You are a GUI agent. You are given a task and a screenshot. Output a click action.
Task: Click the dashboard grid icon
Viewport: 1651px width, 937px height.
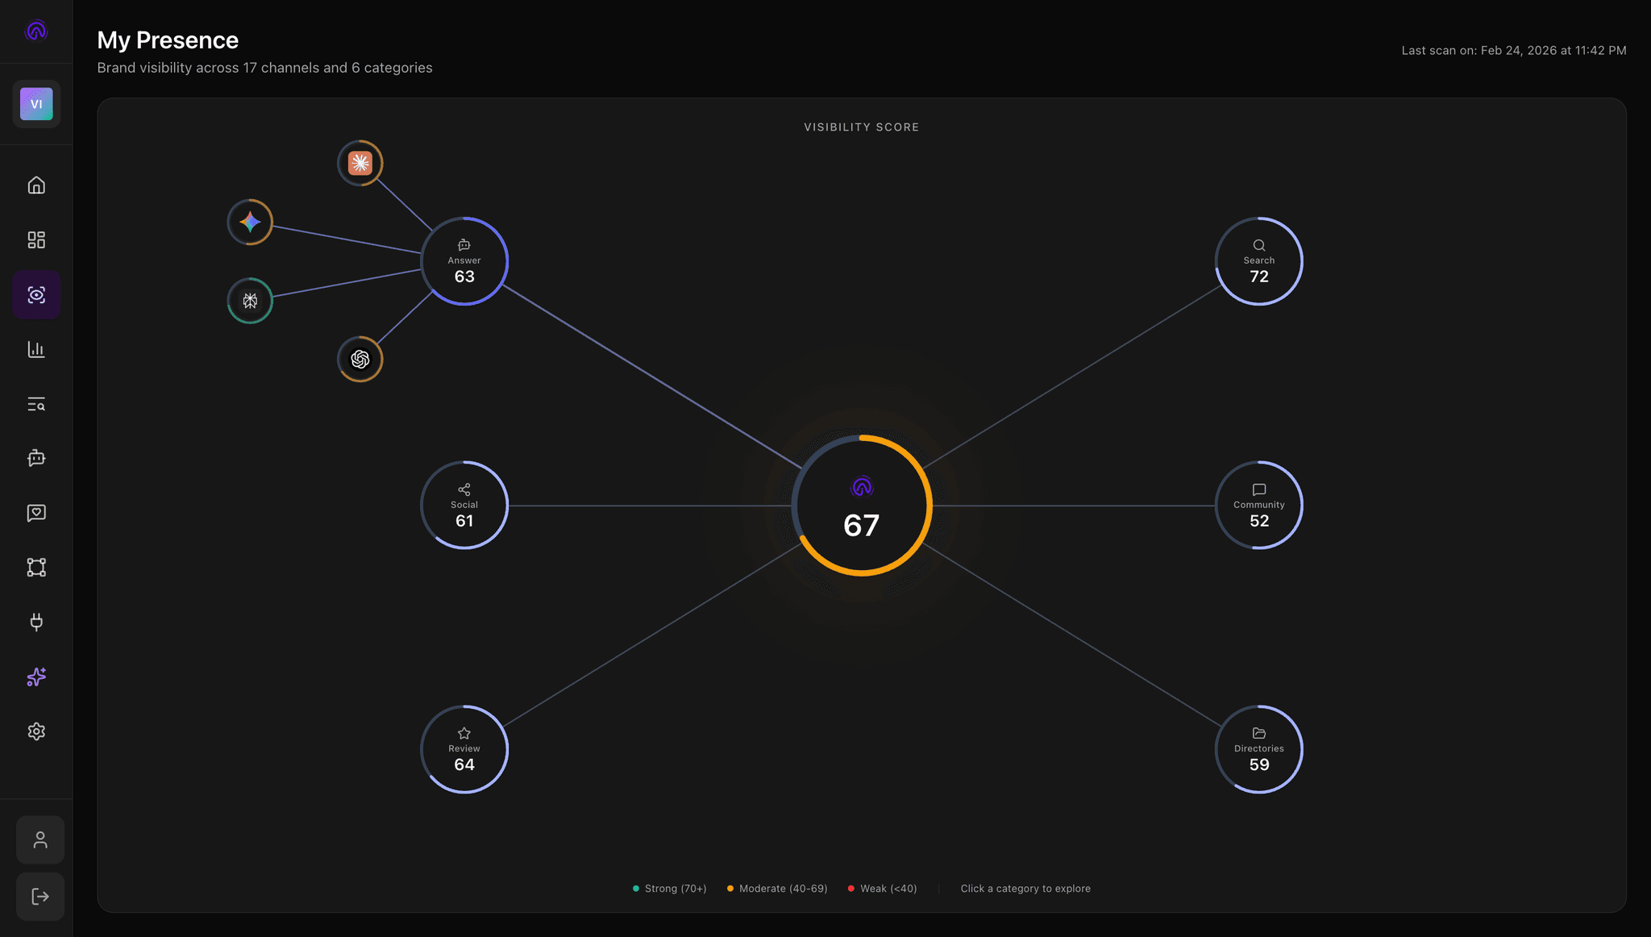pos(36,240)
